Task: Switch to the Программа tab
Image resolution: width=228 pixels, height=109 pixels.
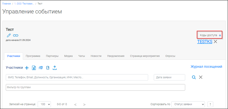Action: pyautogui.click(x=33, y=56)
